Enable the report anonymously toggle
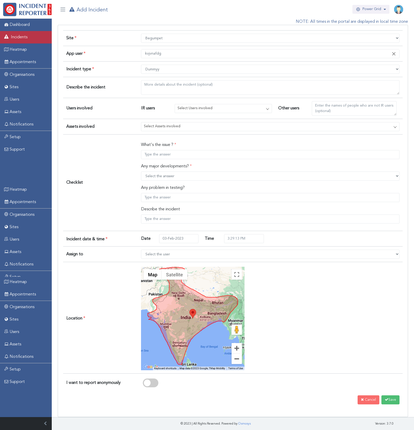The image size is (414, 430). click(x=151, y=383)
